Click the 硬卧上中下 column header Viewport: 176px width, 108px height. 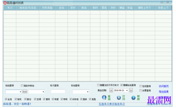(145, 8)
